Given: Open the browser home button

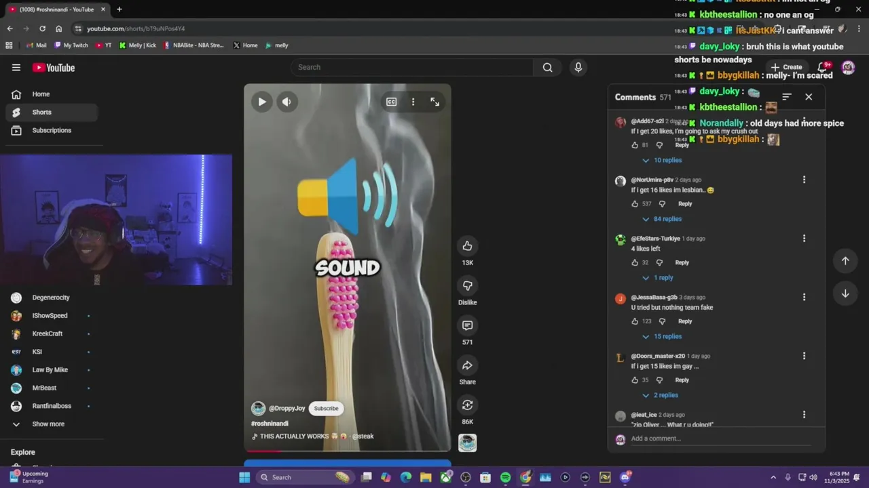Looking at the screenshot, I should (58, 28).
